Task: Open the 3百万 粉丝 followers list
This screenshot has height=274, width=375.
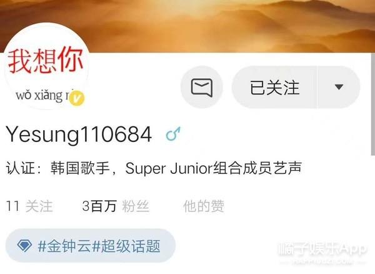Action: click(x=116, y=206)
